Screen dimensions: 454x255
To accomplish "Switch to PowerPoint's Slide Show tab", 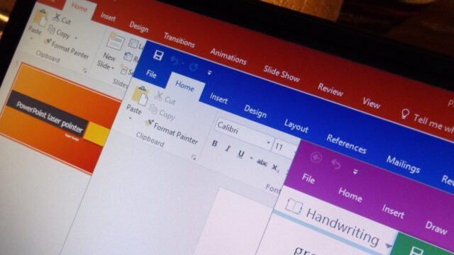I will pos(282,73).
